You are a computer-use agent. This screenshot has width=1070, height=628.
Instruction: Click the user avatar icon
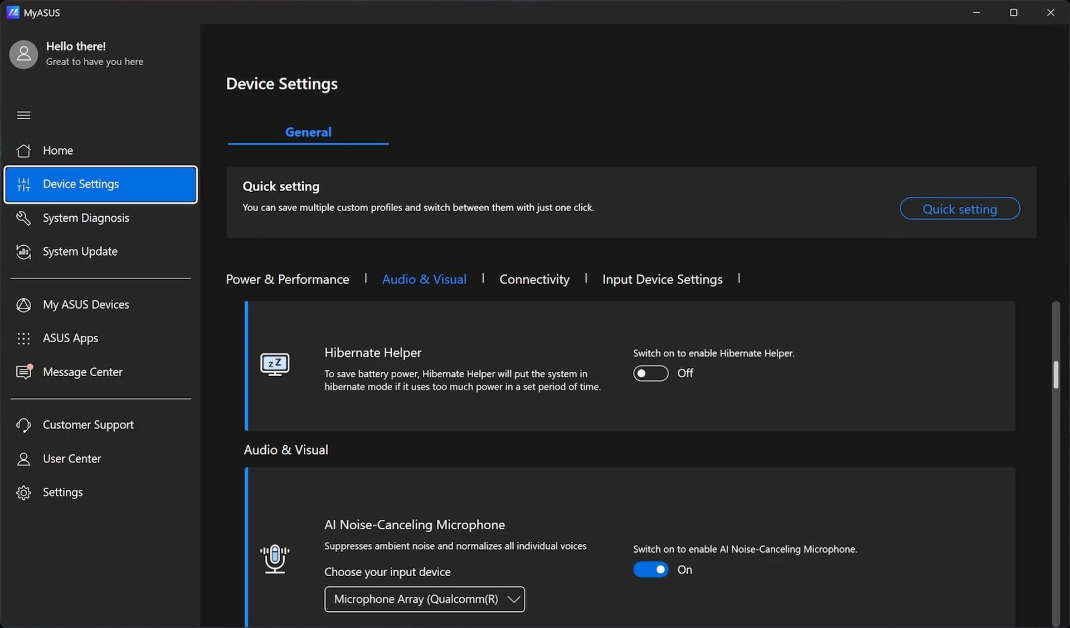tap(23, 54)
